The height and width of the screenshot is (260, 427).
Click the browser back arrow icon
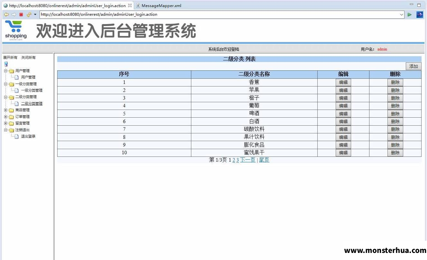(6, 14)
